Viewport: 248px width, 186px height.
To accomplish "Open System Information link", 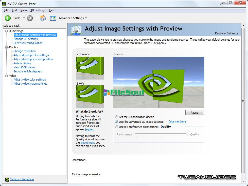I will click(22, 179).
